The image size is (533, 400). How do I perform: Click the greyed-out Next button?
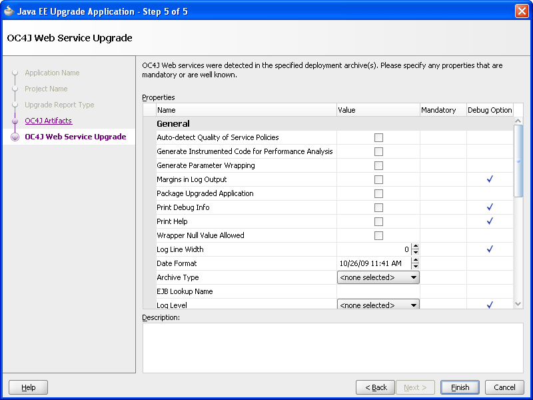pyautogui.click(x=415, y=387)
